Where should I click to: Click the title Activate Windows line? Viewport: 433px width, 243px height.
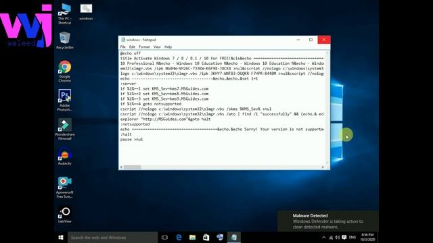(x=222, y=59)
